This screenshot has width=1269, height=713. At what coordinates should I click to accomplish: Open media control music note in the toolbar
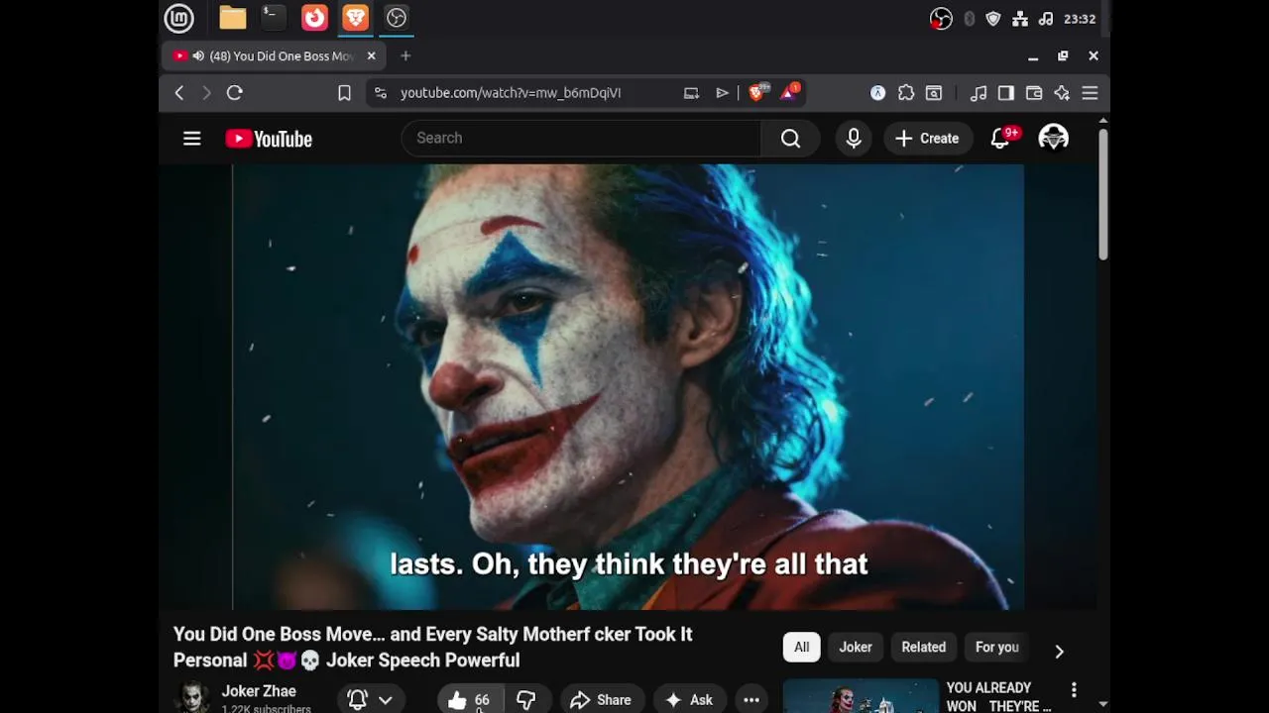pos(979,93)
